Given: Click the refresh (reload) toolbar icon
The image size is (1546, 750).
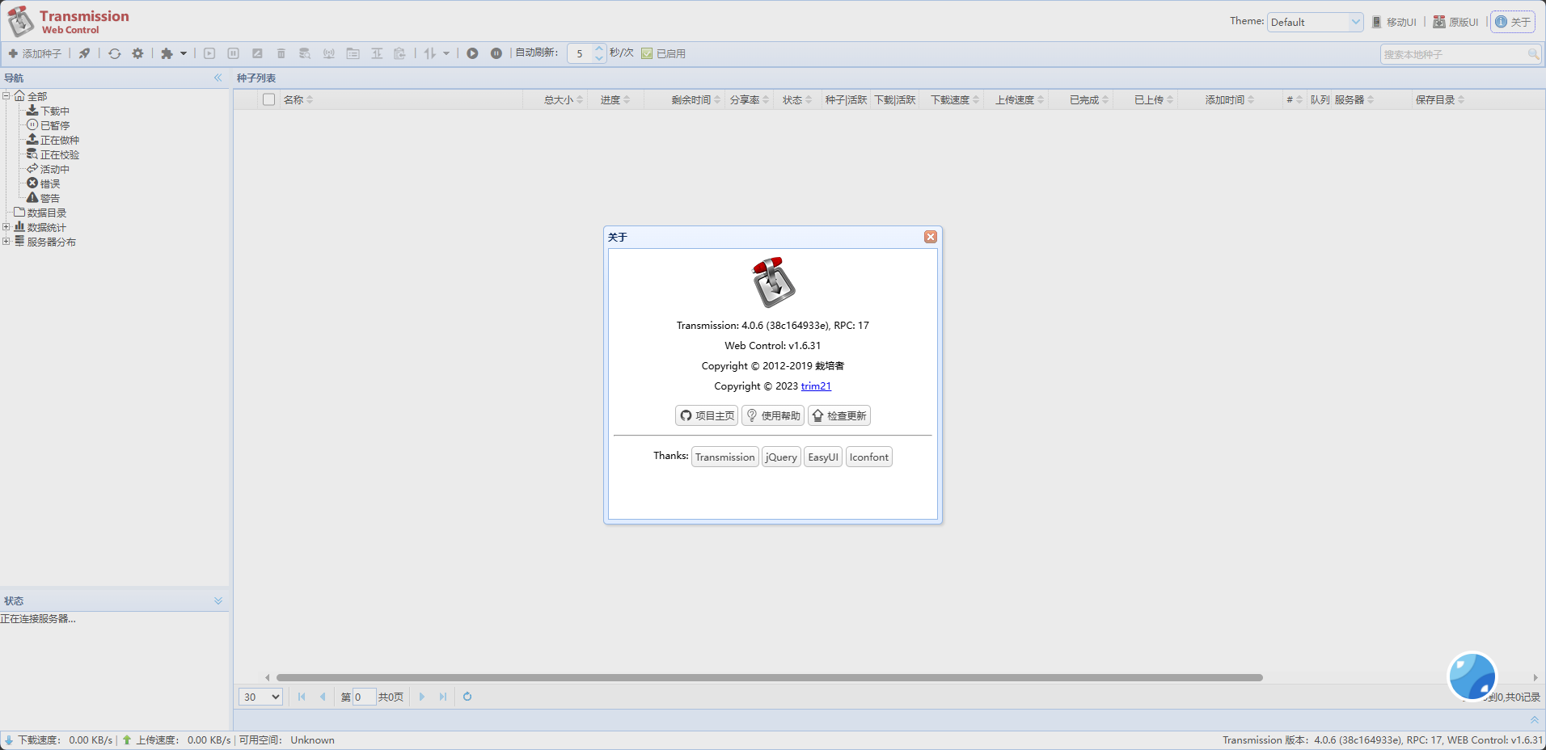Looking at the screenshot, I should (x=115, y=53).
